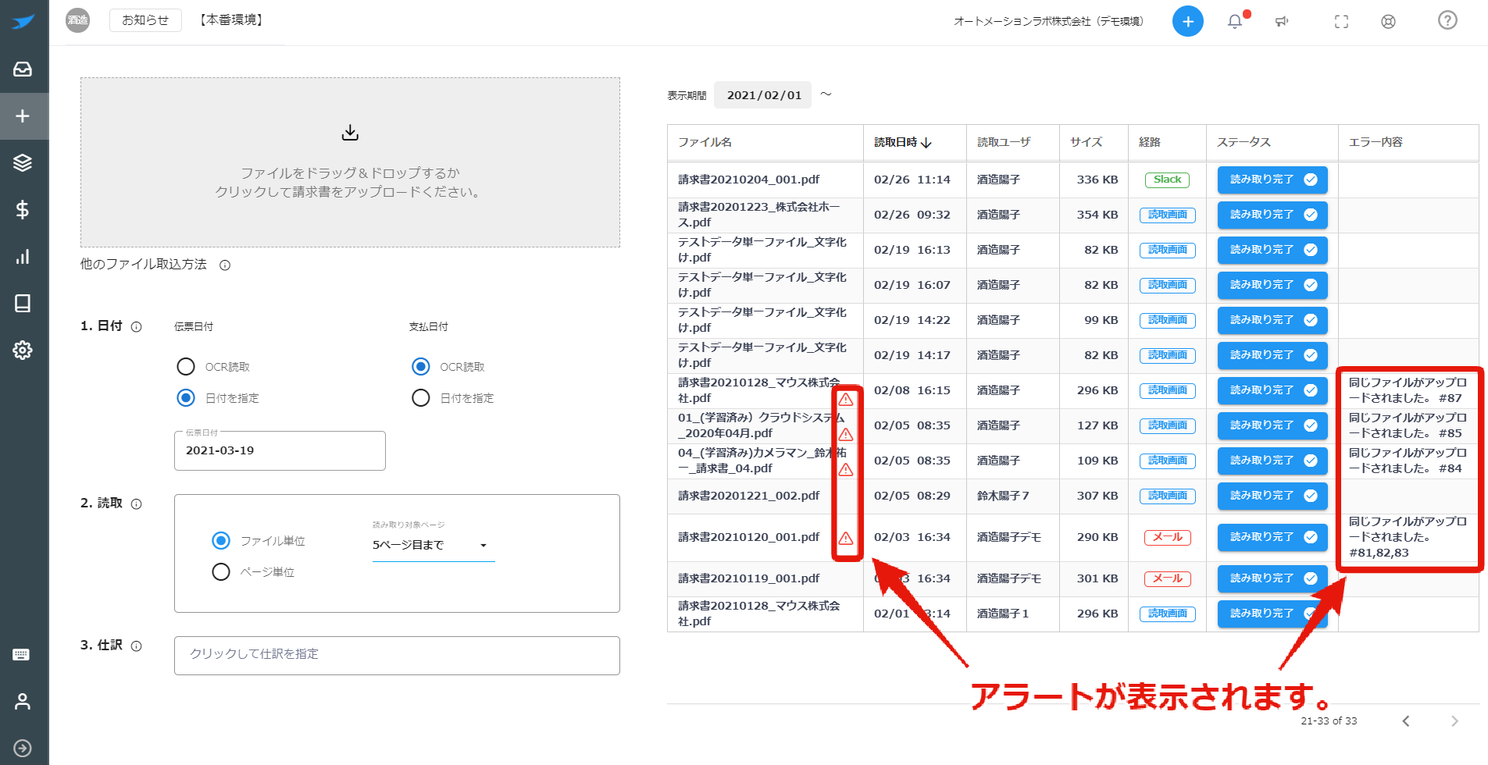Screen dimensions: 1488x765
Task: Sort by 読取日時 column header
Action: tap(902, 142)
